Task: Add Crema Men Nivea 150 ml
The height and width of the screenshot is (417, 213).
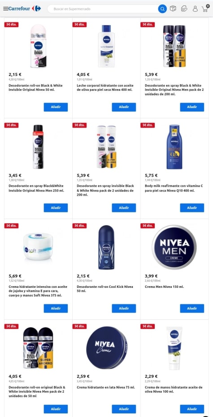Action: 192,309
